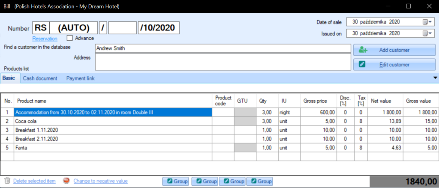Expand the arrow at the tab bar's right end
Image resolution: width=439 pixels, height=188 pixels.
click(436, 78)
